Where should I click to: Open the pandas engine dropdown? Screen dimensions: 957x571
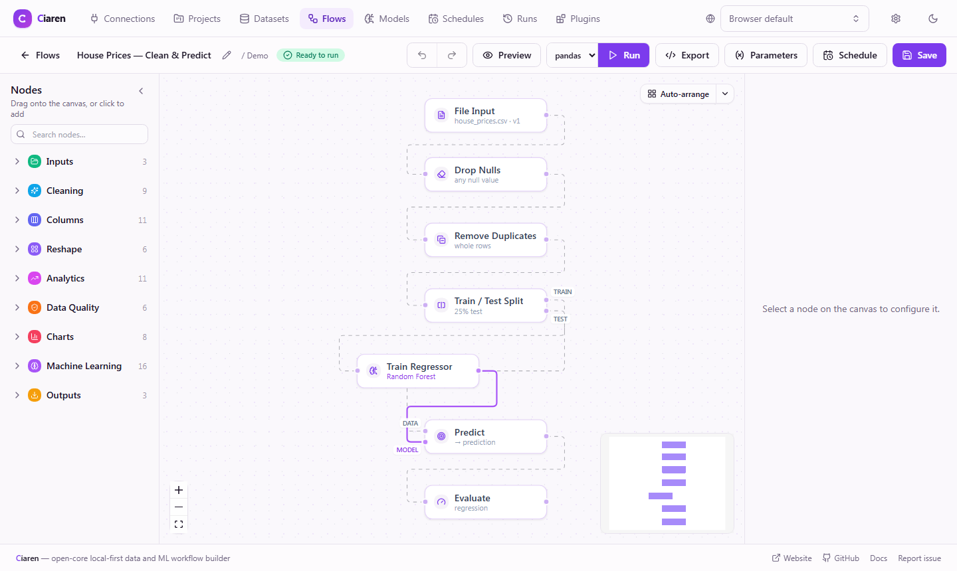click(x=572, y=55)
